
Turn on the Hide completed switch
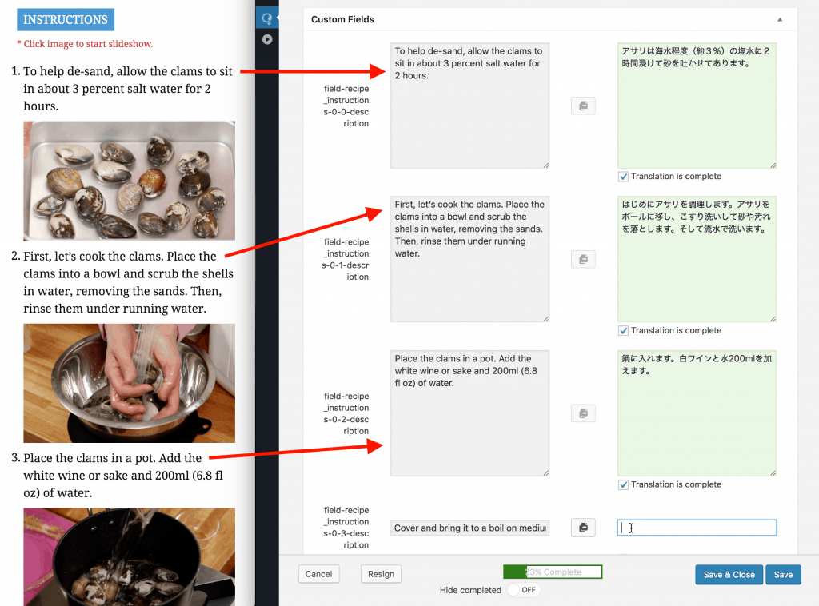(524, 590)
